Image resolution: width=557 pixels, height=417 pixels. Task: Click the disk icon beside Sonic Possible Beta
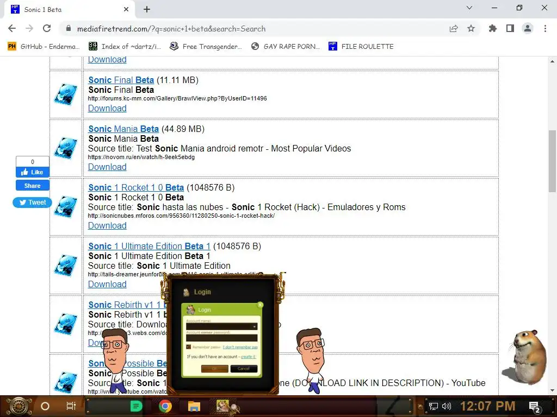[x=66, y=382]
